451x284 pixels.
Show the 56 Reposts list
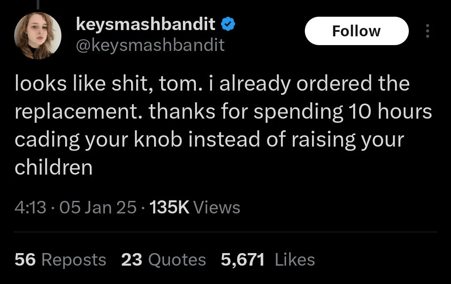click(x=61, y=259)
